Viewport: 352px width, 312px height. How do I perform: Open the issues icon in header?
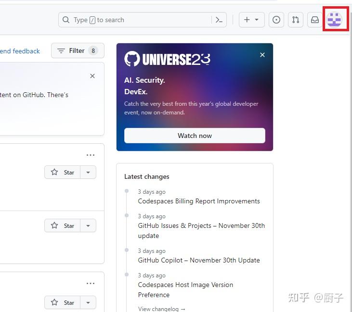click(x=276, y=20)
